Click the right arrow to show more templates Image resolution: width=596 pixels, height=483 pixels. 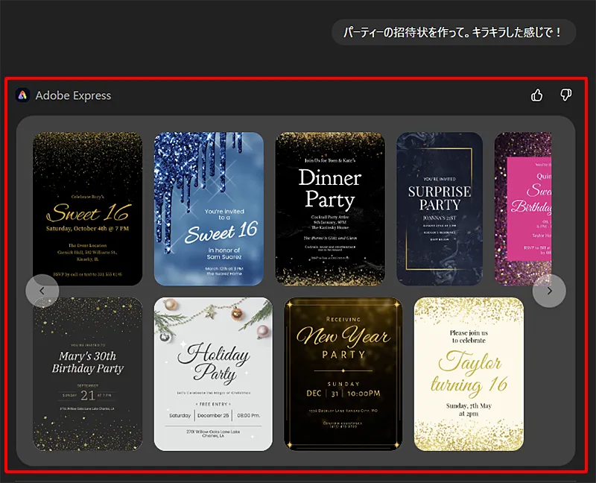click(550, 291)
